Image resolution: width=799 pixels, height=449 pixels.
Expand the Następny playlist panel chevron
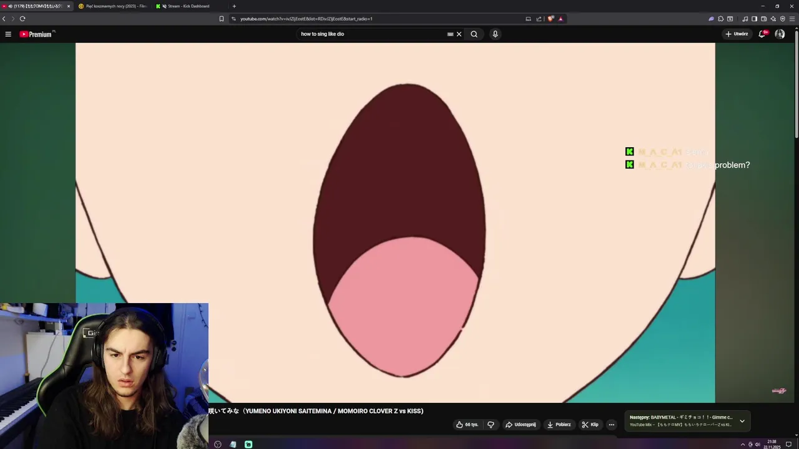pyautogui.click(x=742, y=421)
